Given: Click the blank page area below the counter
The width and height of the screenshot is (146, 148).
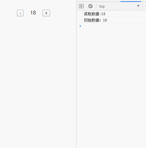Looking at the screenshot, I should point(38,82).
